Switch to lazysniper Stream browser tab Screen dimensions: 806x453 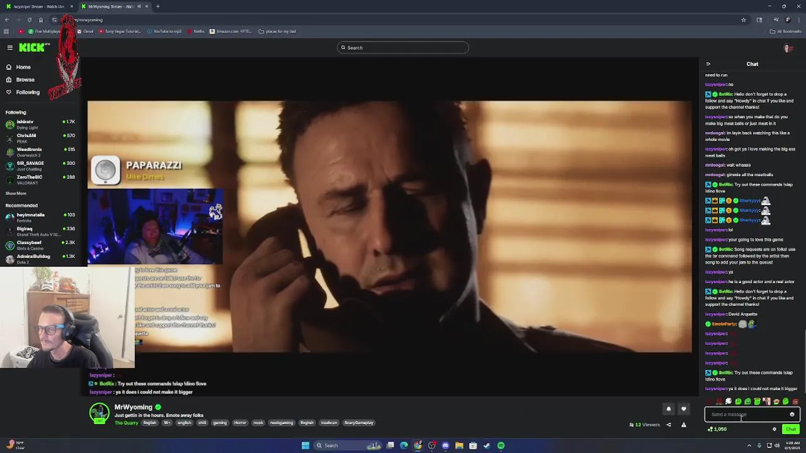point(38,6)
